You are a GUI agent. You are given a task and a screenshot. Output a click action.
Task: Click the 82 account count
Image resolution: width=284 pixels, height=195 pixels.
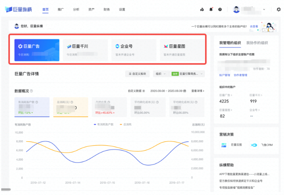coord(222,116)
